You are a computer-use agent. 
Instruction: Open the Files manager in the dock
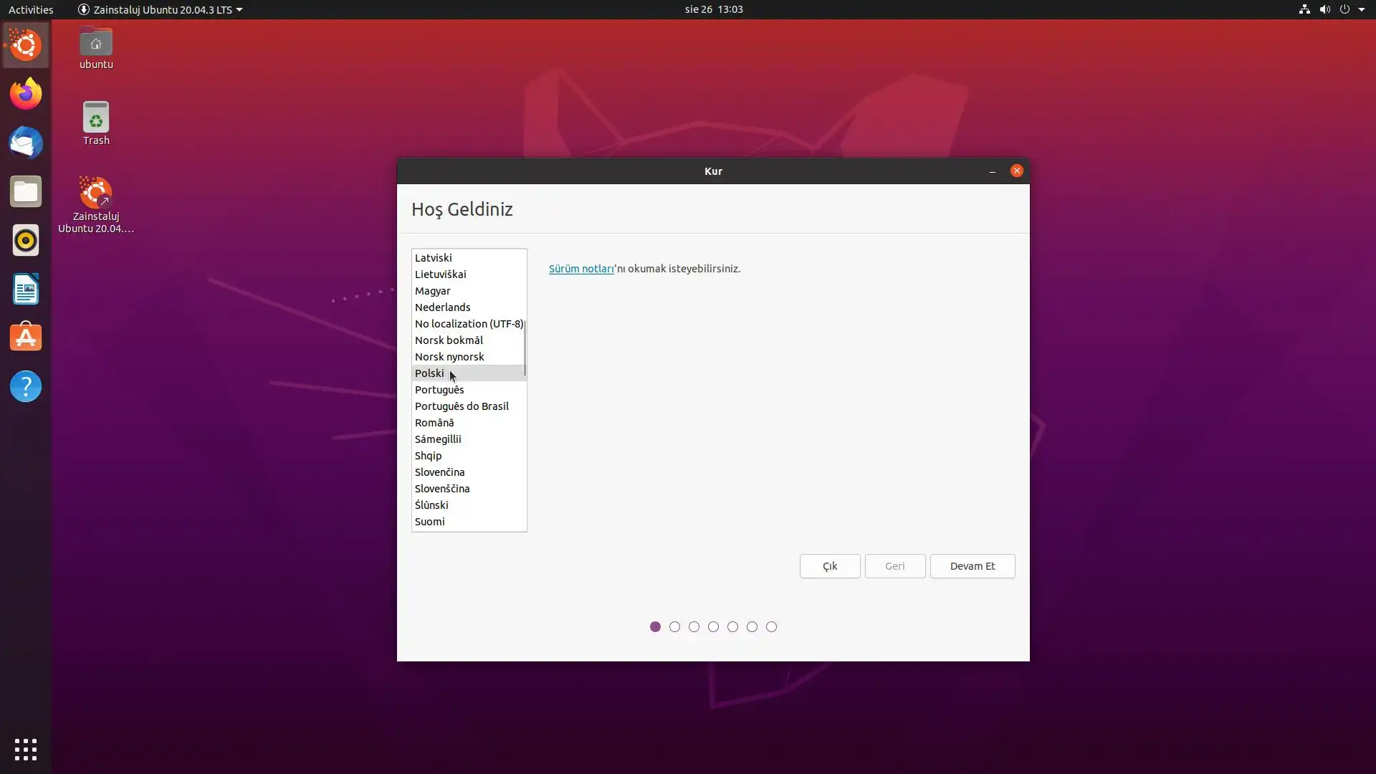(26, 191)
